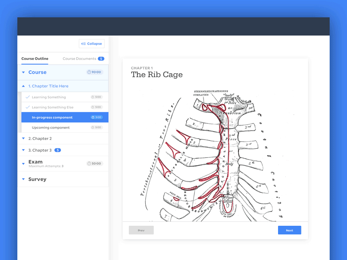Click the checkmark beside Learning Something

pyautogui.click(x=27, y=97)
